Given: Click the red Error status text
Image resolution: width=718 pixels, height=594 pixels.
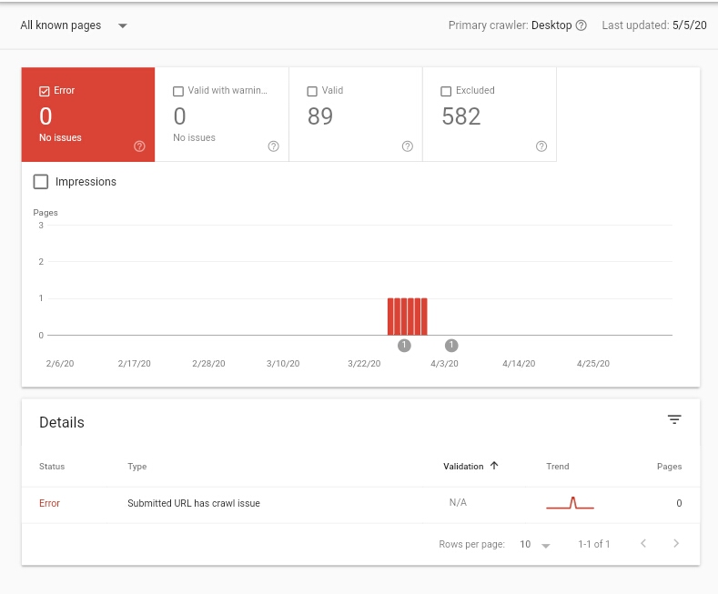Looking at the screenshot, I should click(49, 503).
